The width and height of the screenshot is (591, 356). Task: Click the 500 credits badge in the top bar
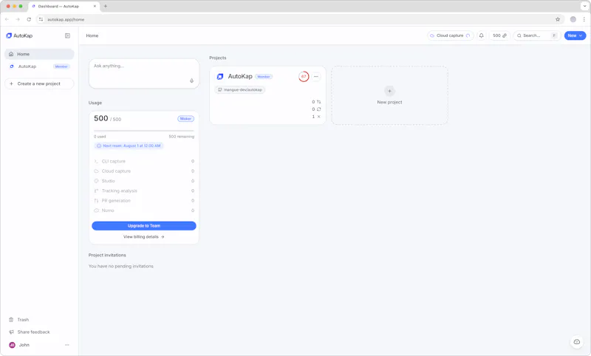(x=500, y=35)
